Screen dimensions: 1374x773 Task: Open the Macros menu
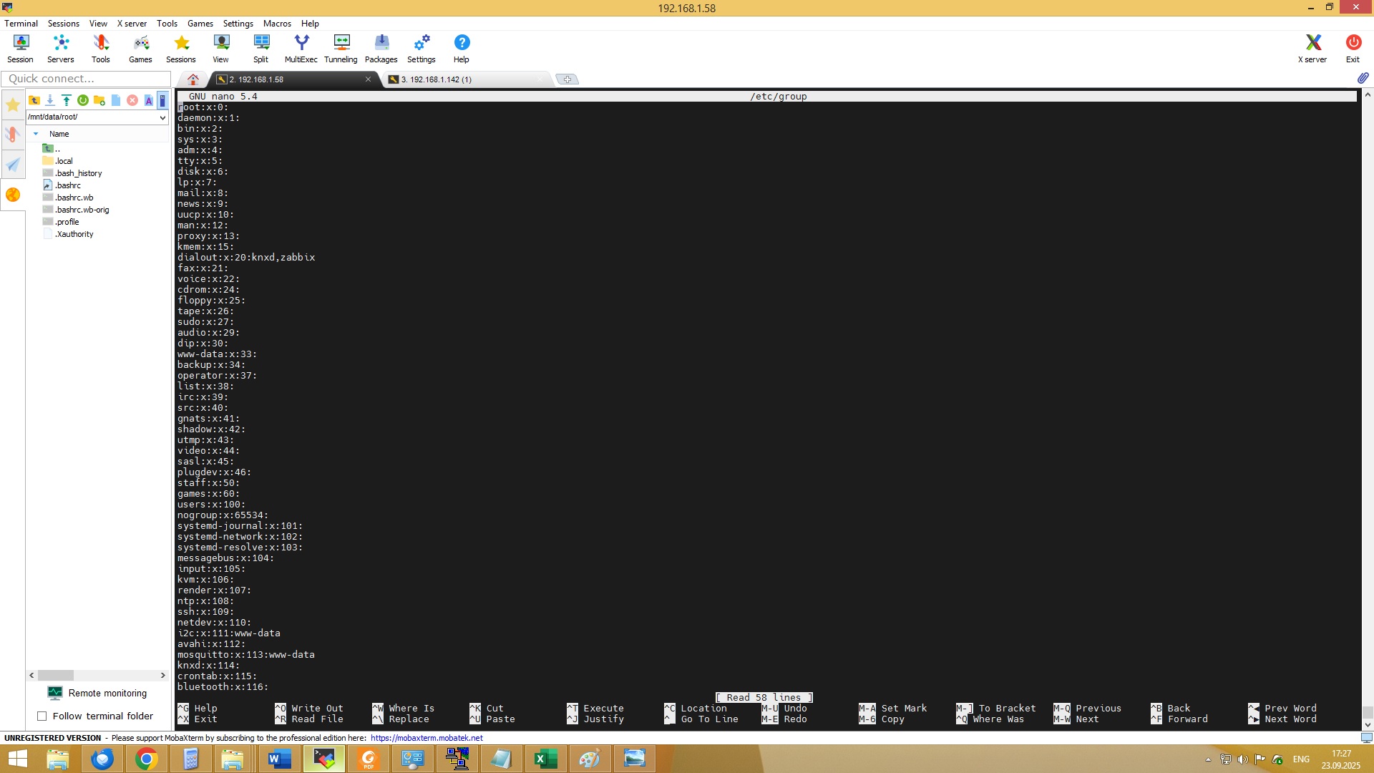(x=276, y=24)
